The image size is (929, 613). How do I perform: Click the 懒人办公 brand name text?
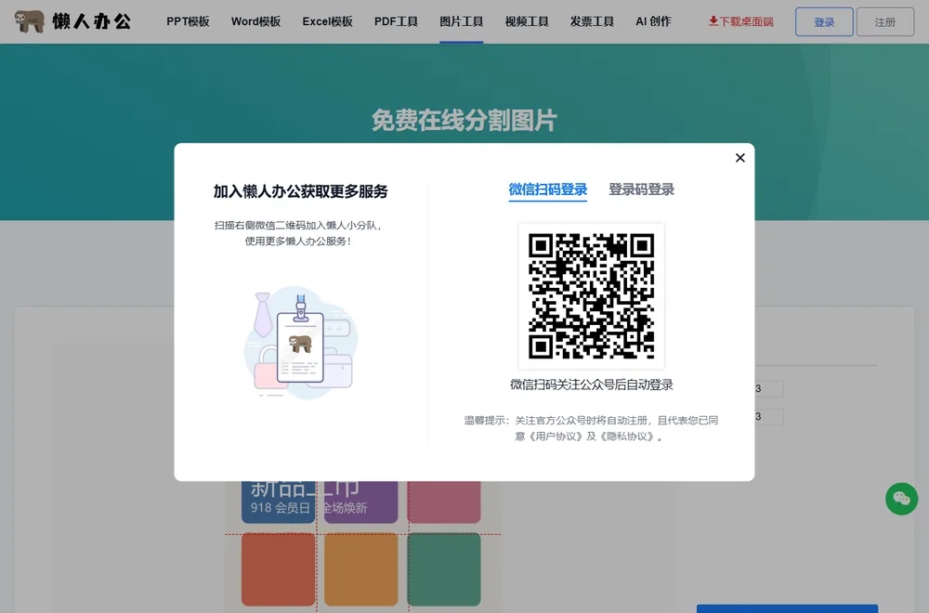(92, 21)
